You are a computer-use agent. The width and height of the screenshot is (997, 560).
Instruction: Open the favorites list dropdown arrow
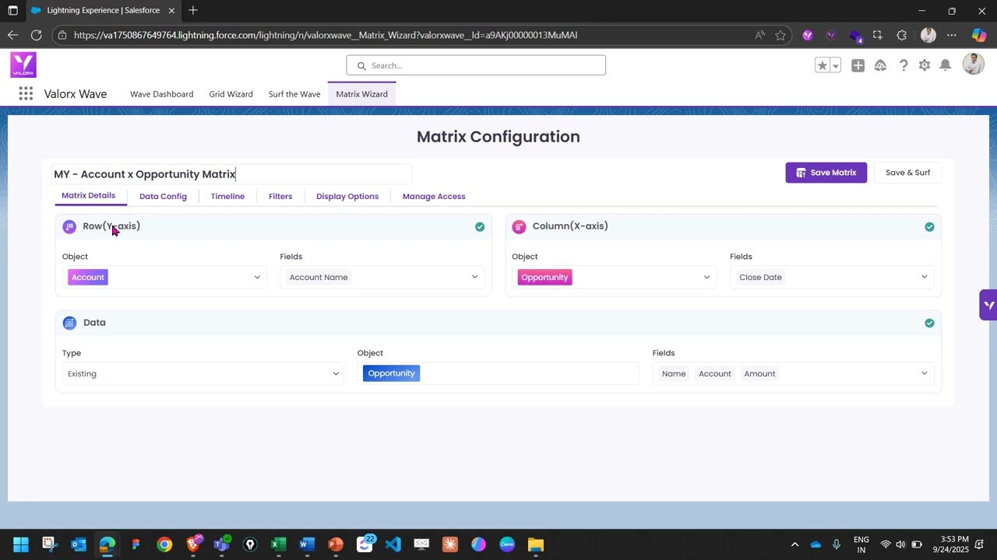pos(836,65)
